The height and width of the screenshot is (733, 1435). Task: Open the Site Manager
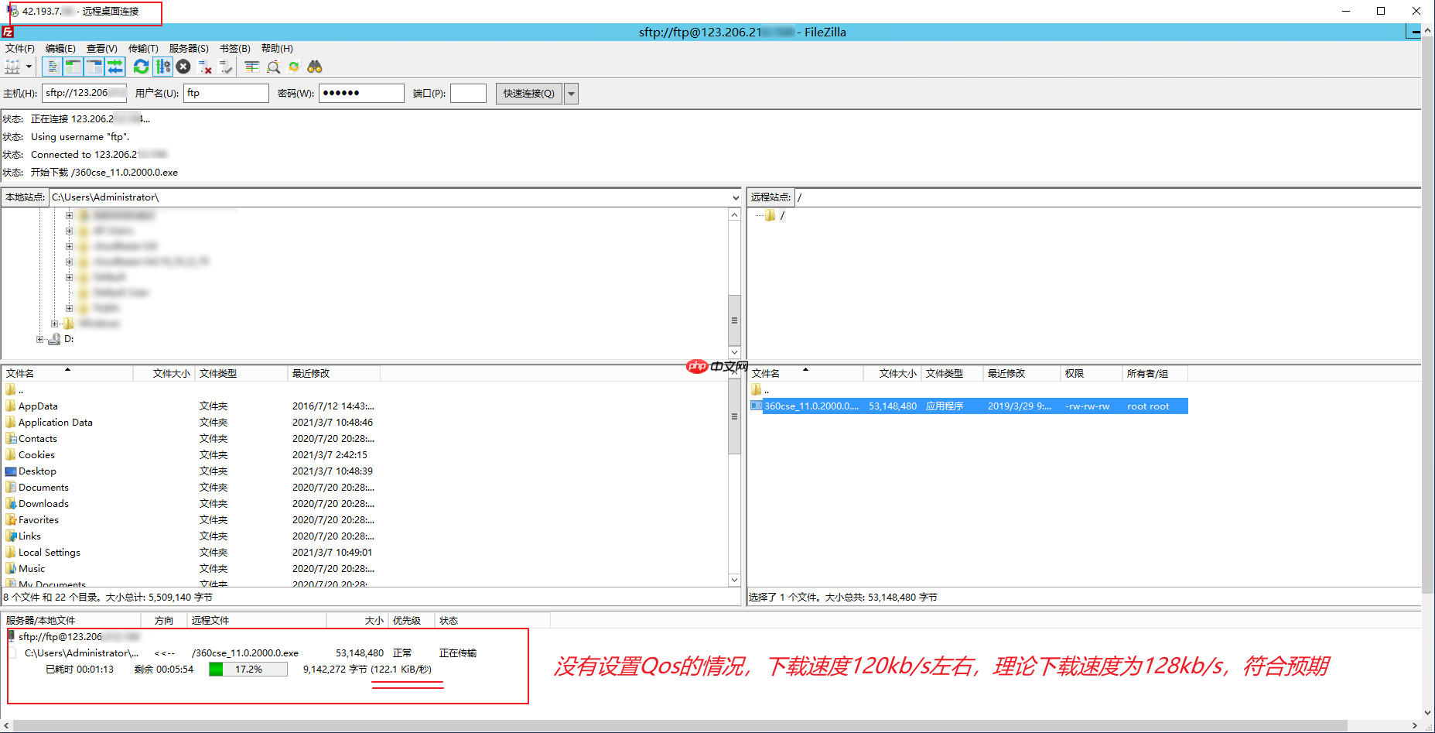click(x=12, y=67)
